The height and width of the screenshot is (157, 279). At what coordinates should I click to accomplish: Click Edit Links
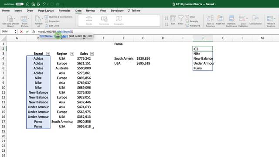click(x=52, y=26)
